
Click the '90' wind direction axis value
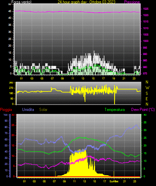(12, 99)
